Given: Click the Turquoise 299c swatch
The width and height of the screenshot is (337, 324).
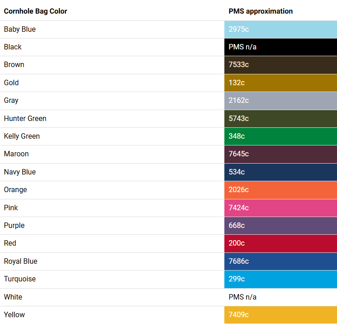Looking at the screenshot, I should (281, 279).
